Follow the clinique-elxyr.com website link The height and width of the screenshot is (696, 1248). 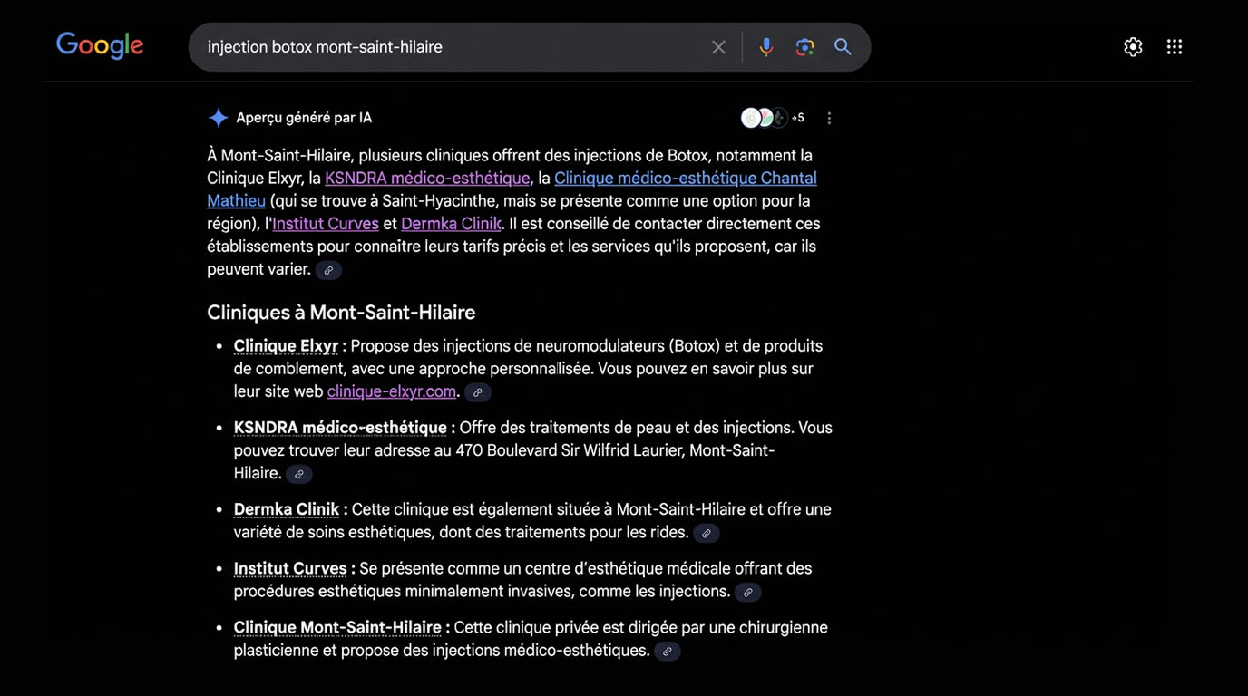391,391
